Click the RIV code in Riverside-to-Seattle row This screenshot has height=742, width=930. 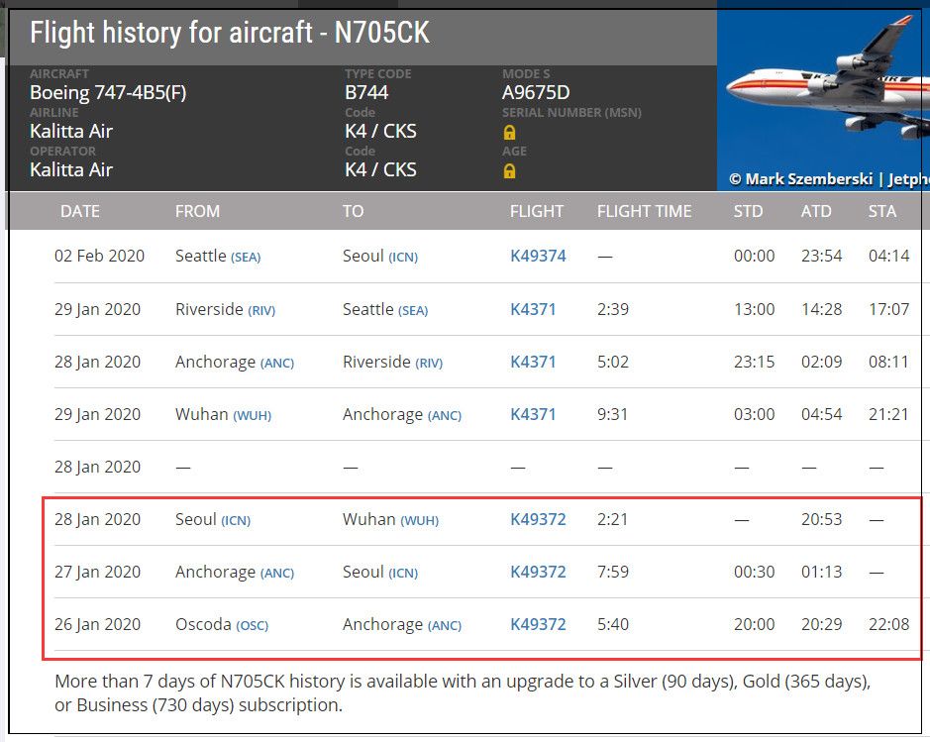tap(261, 311)
